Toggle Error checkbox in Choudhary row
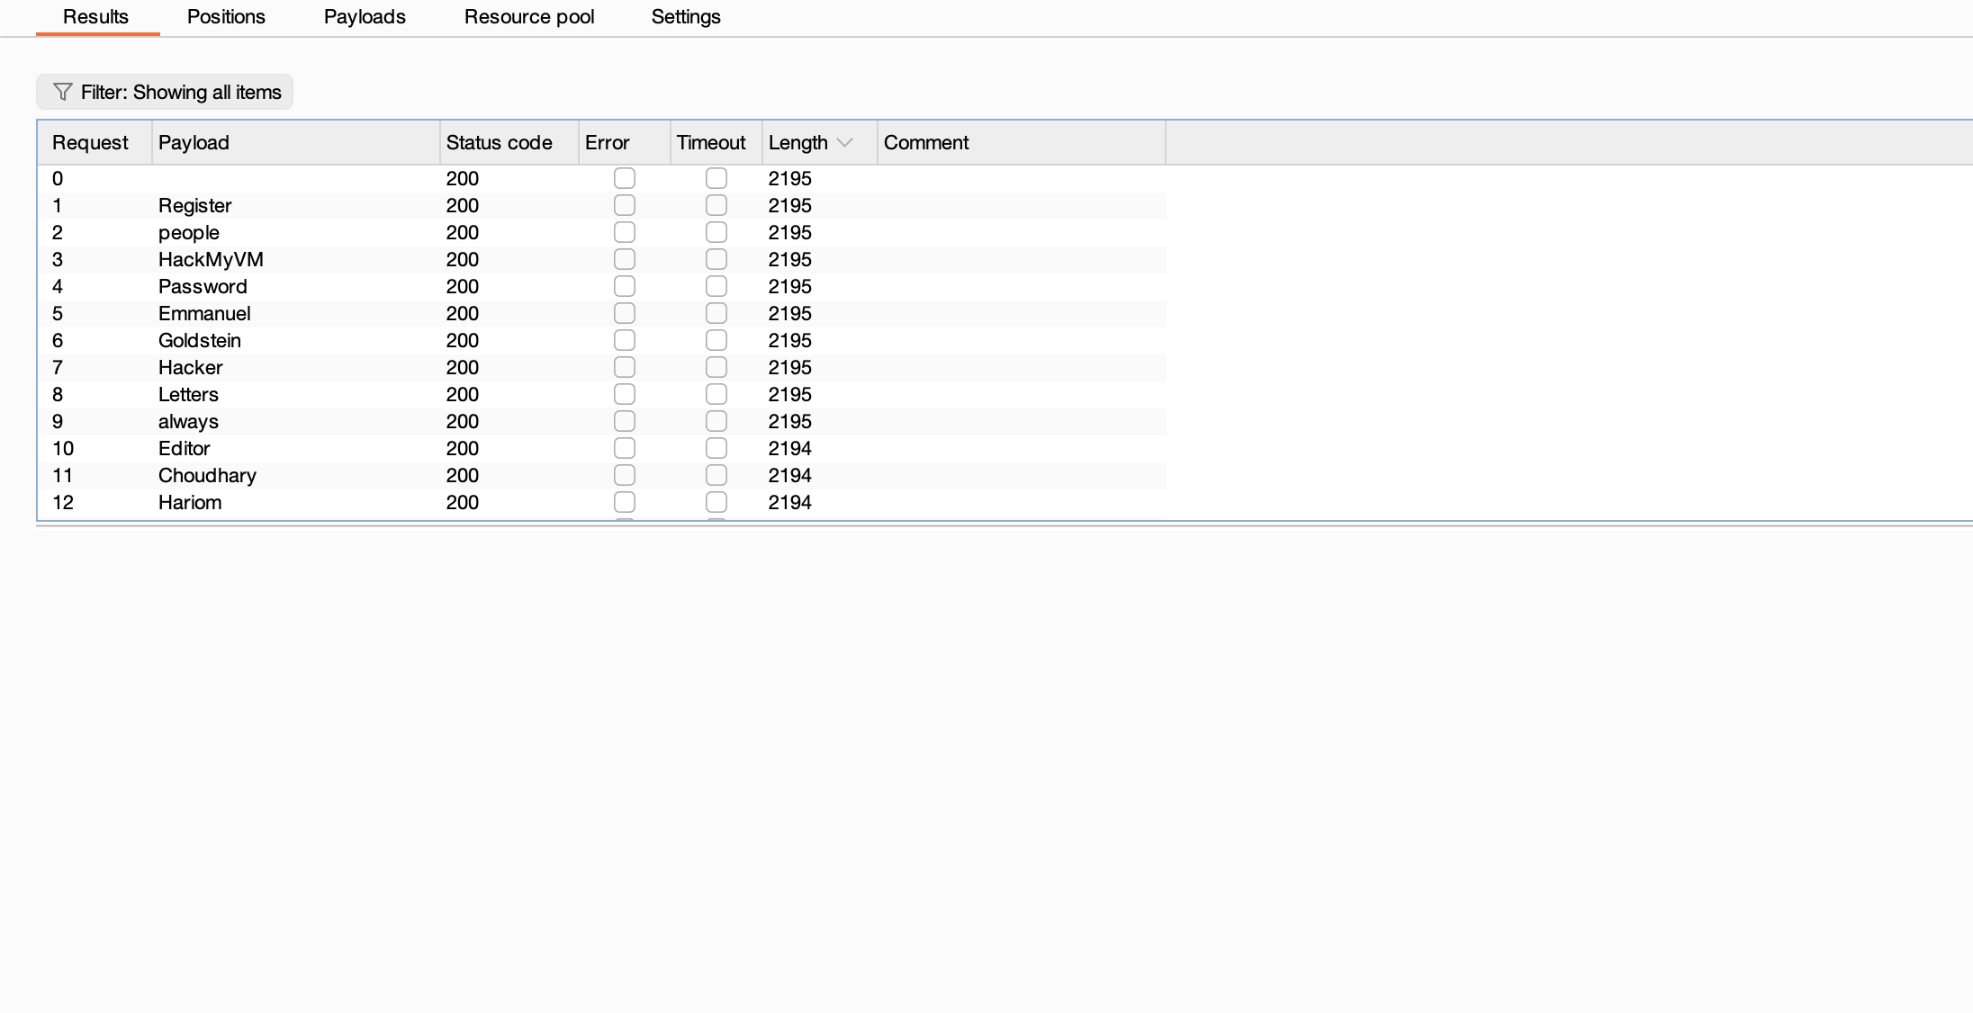Screen dimensions: 1973x1013 (625, 475)
